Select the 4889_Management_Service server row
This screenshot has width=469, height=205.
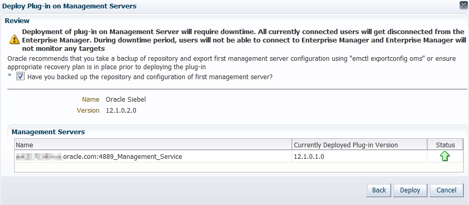click(x=239, y=156)
